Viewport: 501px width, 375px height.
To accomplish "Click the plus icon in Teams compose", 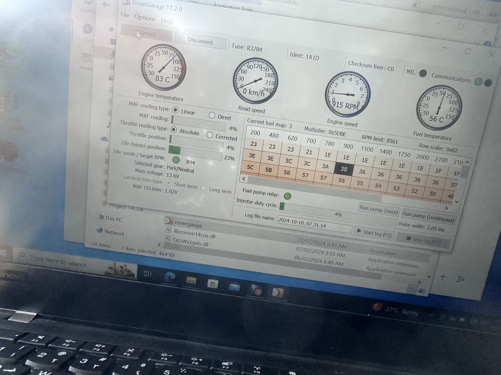I will 443,277.
